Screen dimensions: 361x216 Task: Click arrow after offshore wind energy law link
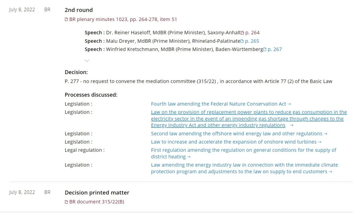[x=326, y=134]
